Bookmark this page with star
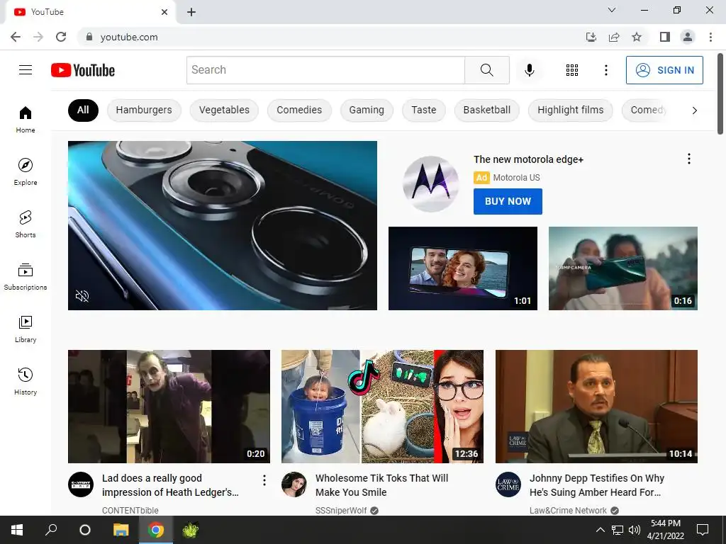Image resolution: width=726 pixels, height=544 pixels. pyautogui.click(x=637, y=37)
